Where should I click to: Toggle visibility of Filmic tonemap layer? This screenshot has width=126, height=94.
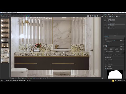coord(105,23)
